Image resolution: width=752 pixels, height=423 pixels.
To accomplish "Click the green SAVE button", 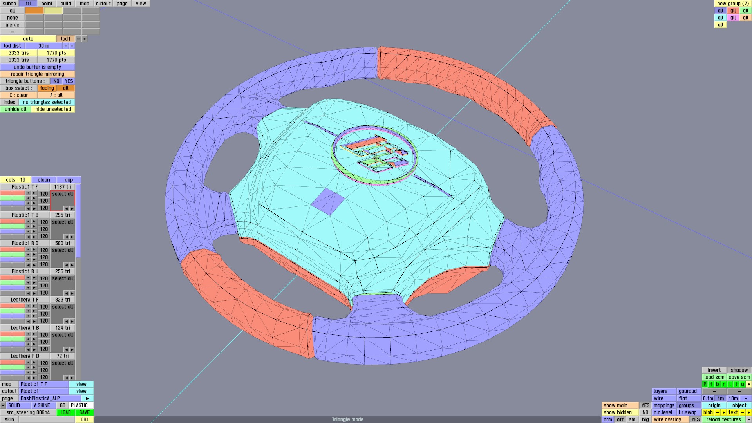I will pyautogui.click(x=85, y=412).
